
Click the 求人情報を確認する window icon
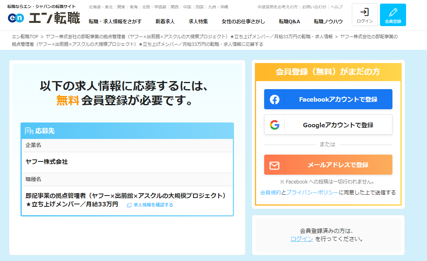(x=129, y=205)
